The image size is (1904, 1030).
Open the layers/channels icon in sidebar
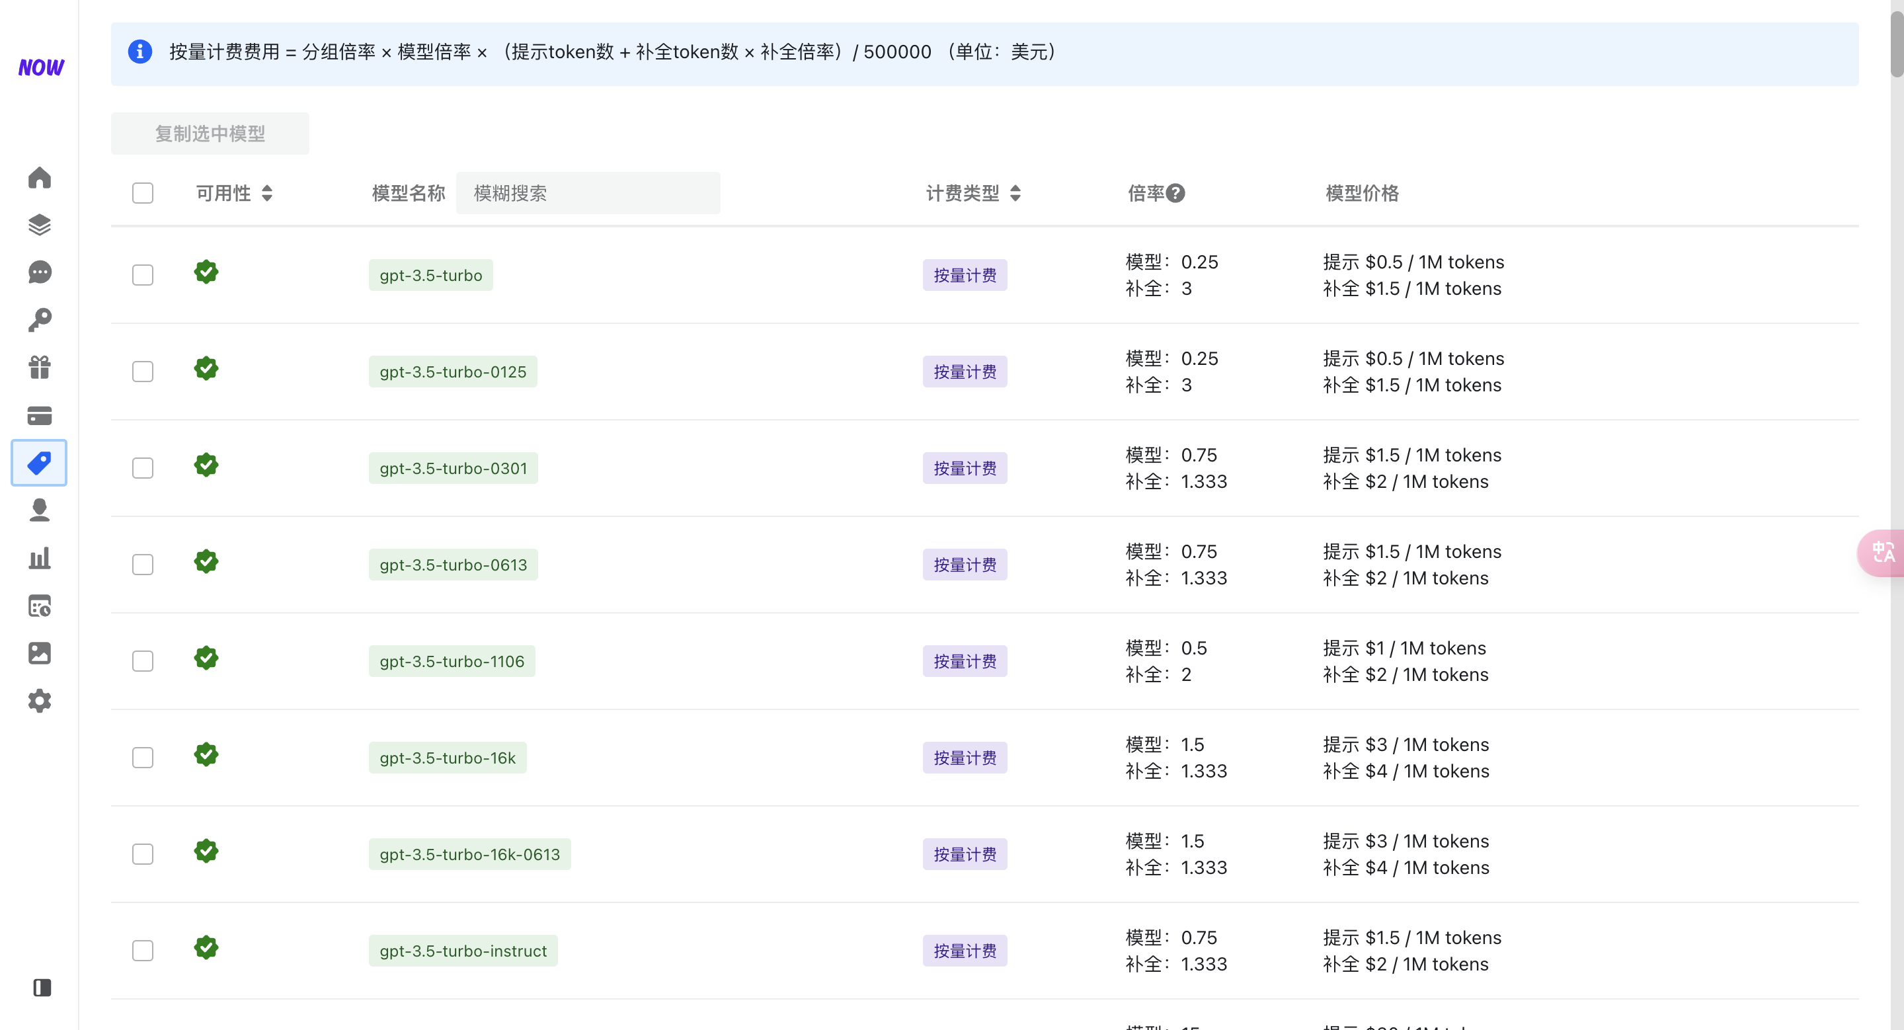[x=39, y=225]
